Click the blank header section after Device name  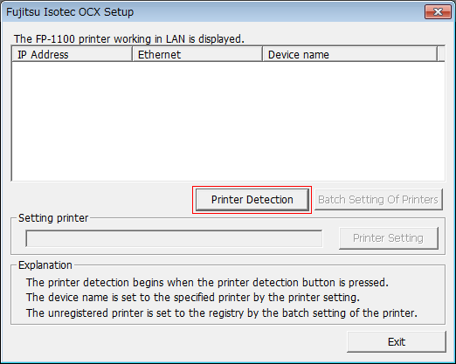coord(441,54)
